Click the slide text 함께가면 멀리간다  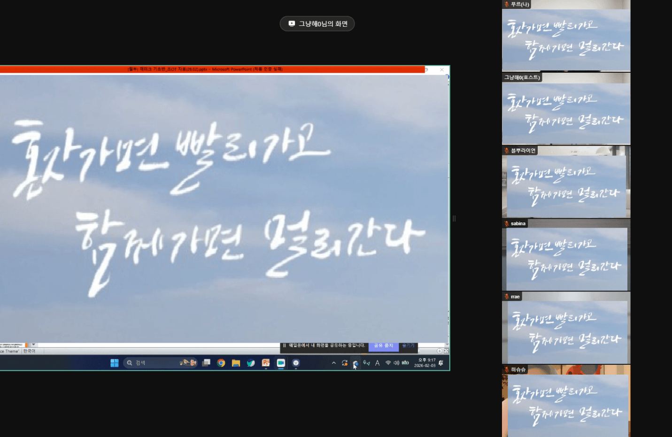(x=250, y=253)
